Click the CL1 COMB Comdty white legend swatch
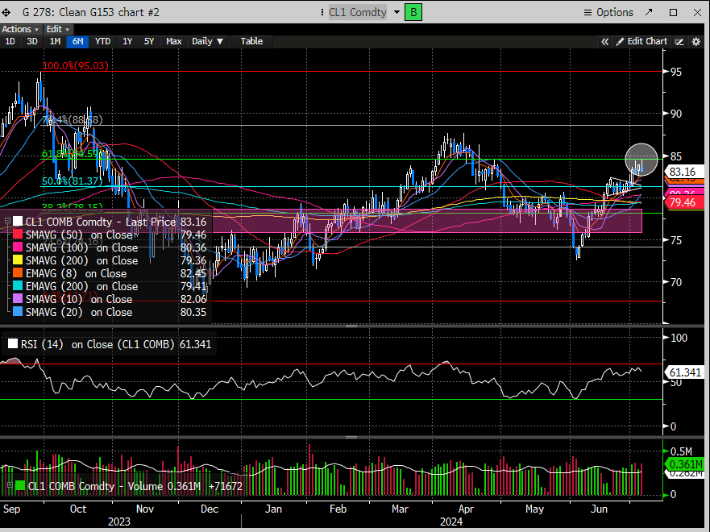This screenshot has width=710, height=532. [18, 222]
